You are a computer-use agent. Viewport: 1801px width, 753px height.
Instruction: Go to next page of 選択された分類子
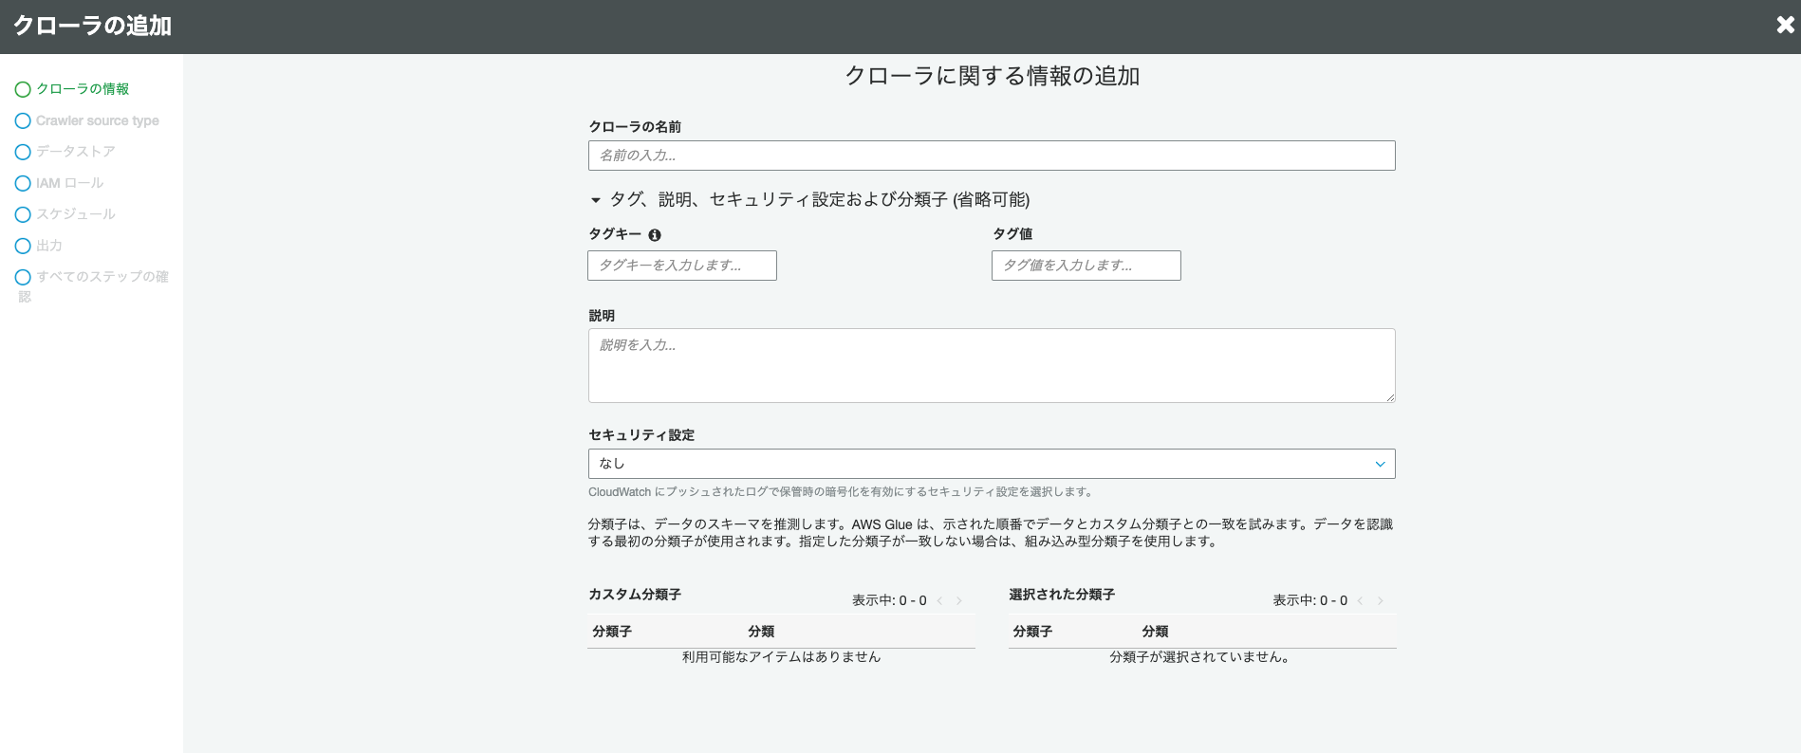click(1381, 600)
